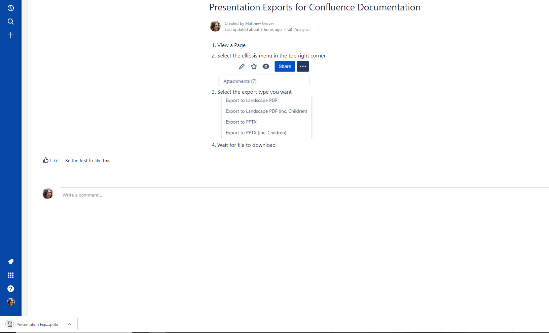Open the user profile avatar in the sidebar
This screenshot has height=333, width=549.
[x=11, y=302]
